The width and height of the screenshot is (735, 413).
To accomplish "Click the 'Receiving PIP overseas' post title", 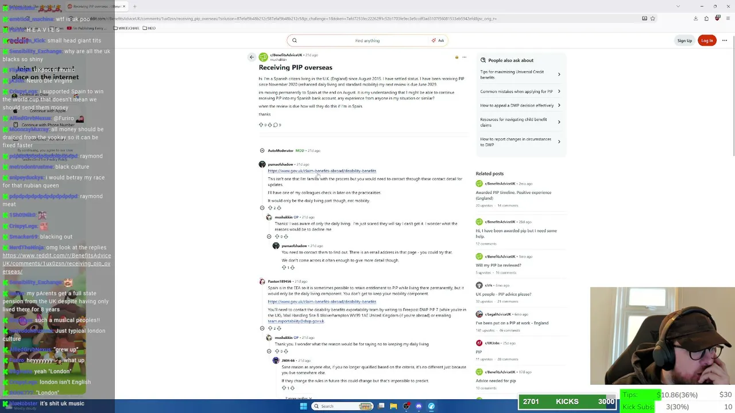I will pos(295,68).
